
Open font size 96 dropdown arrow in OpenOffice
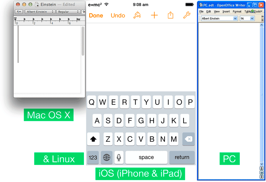coord(252,18)
